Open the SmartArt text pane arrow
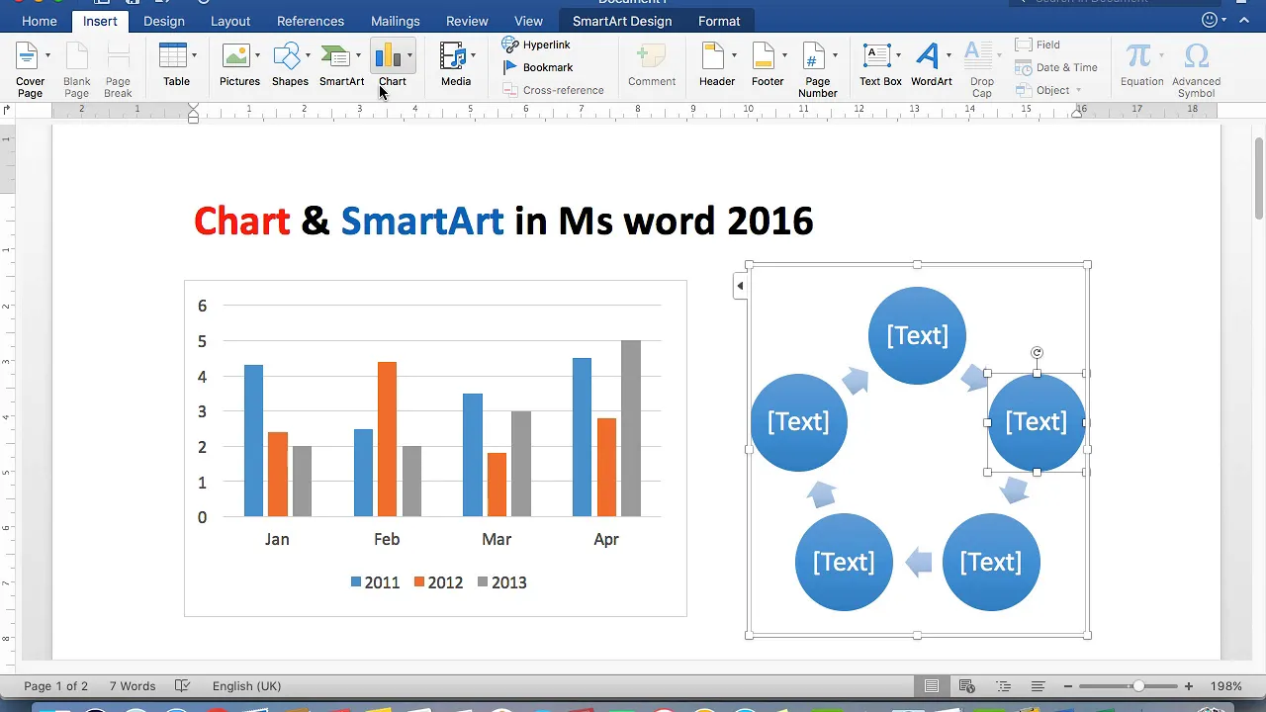The image size is (1266, 712). (740, 287)
